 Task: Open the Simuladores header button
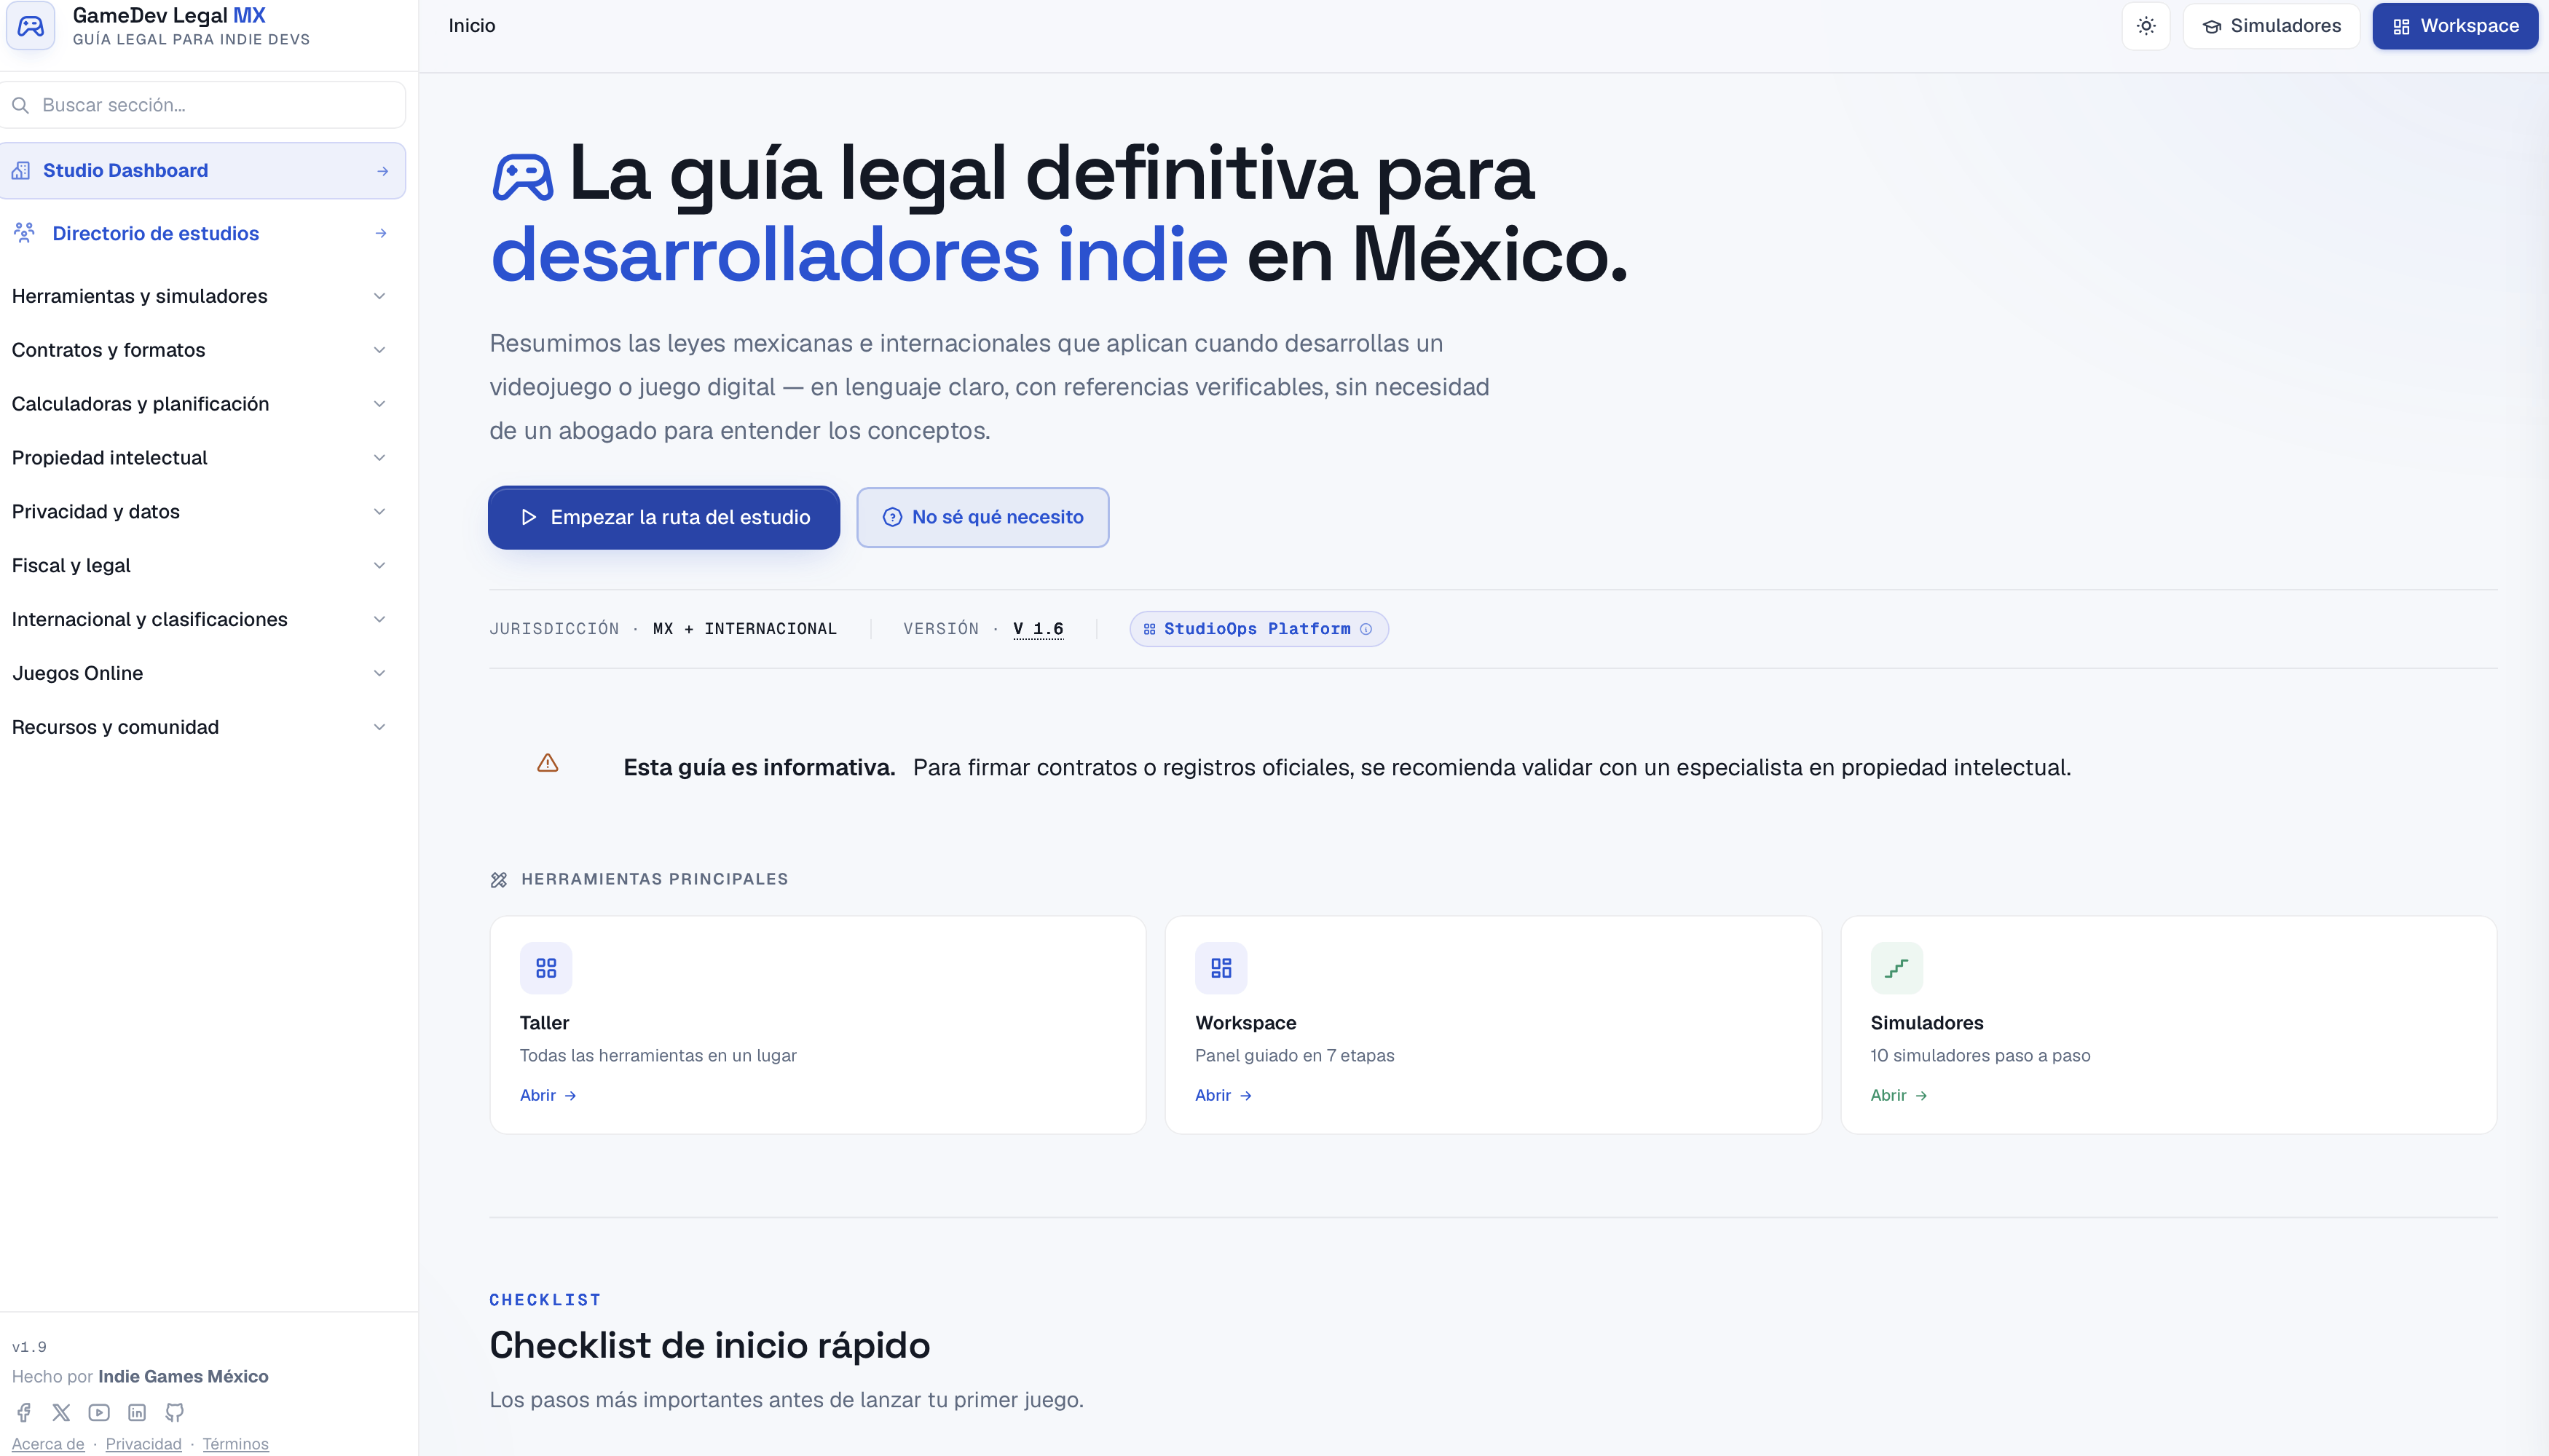point(2271,26)
